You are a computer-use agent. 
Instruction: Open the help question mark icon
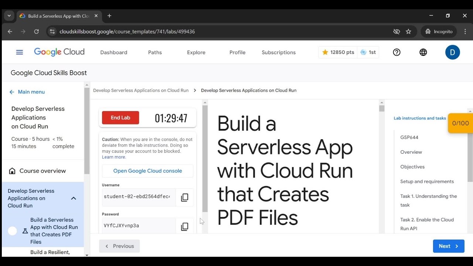click(397, 52)
